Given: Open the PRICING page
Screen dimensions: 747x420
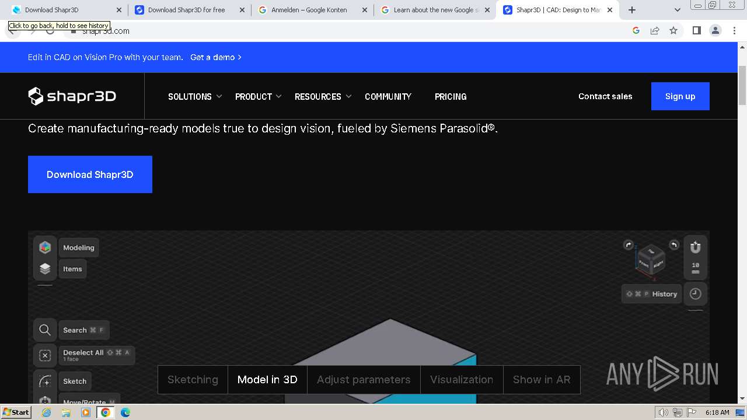Looking at the screenshot, I should 451,96.
